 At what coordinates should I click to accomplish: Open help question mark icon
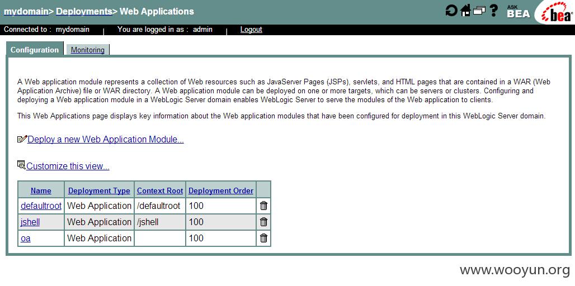[494, 11]
